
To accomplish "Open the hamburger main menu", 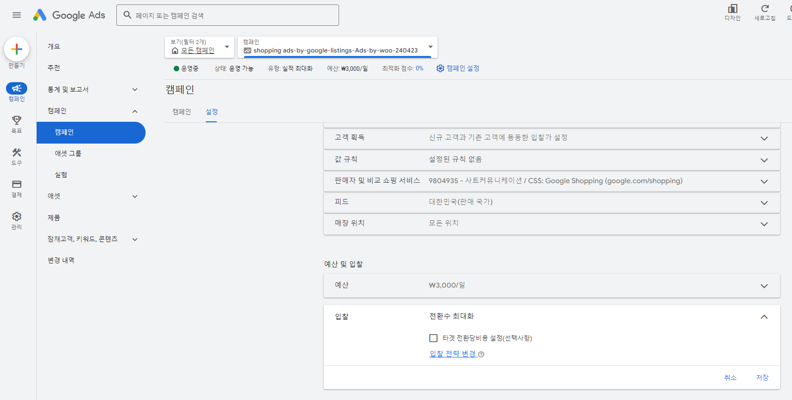I will (16, 15).
